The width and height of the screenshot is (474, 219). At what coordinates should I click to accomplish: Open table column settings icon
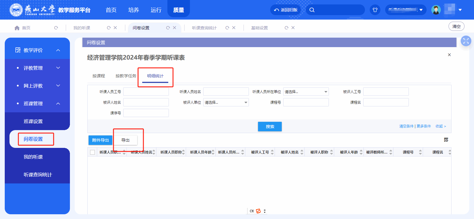tap(446, 140)
